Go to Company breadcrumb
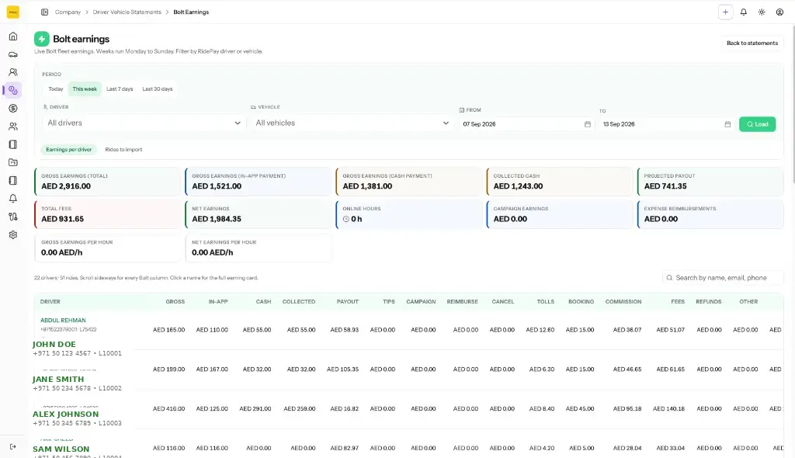 68,12
